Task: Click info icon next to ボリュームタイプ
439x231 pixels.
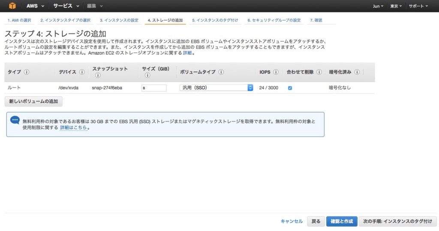Action: [x=221, y=72]
